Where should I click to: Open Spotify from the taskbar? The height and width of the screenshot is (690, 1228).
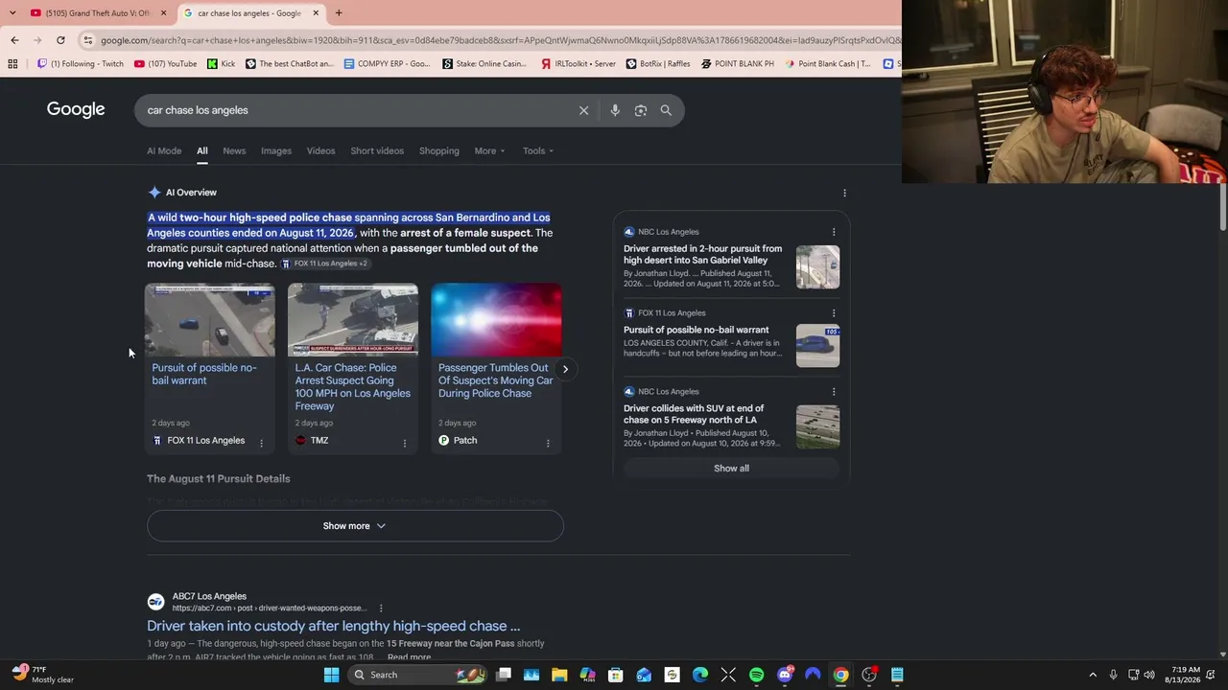pos(756,675)
